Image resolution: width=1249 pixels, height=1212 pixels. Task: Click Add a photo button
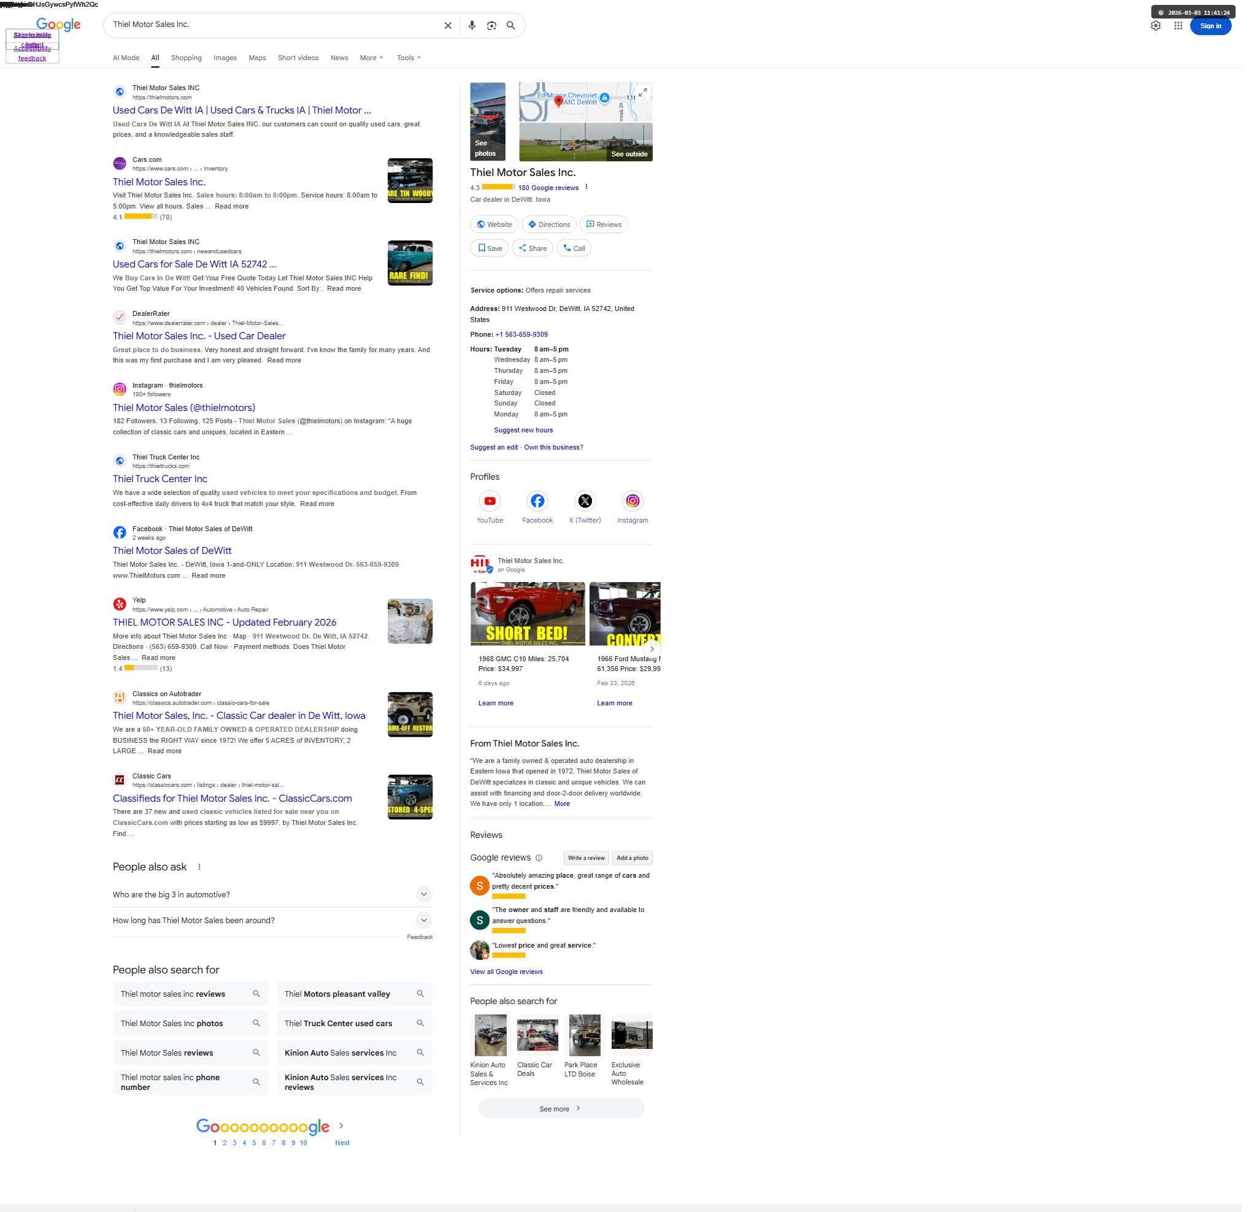pyautogui.click(x=632, y=857)
